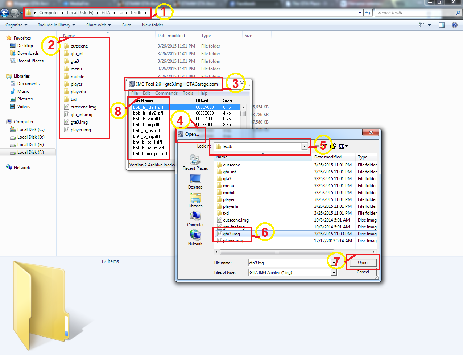Click Libraries in Open dialog places bar
This screenshot has width=463, height=355.
pyautogui.click(x=195, y=200)
